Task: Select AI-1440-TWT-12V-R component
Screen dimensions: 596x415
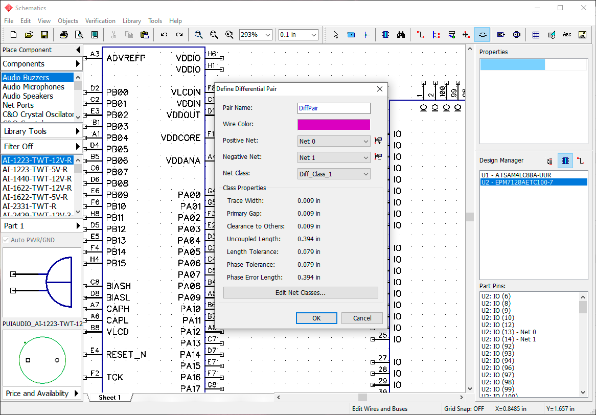Action: click(38, 178)
